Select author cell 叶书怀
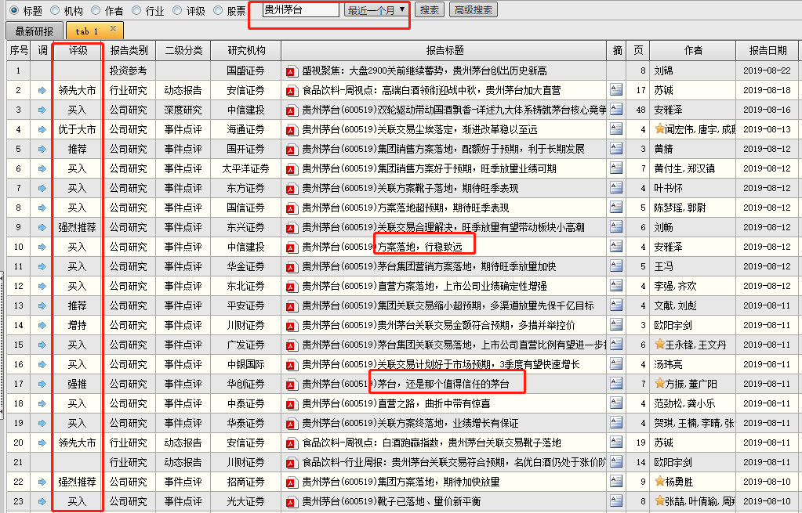 (693, 189)
